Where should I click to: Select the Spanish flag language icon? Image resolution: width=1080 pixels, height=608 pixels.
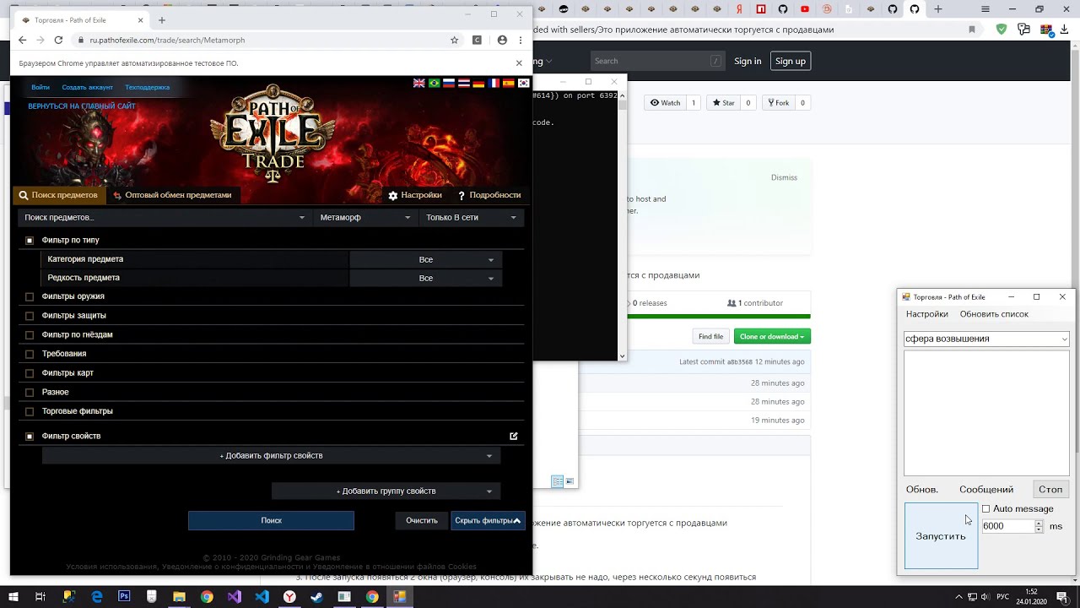509,83
